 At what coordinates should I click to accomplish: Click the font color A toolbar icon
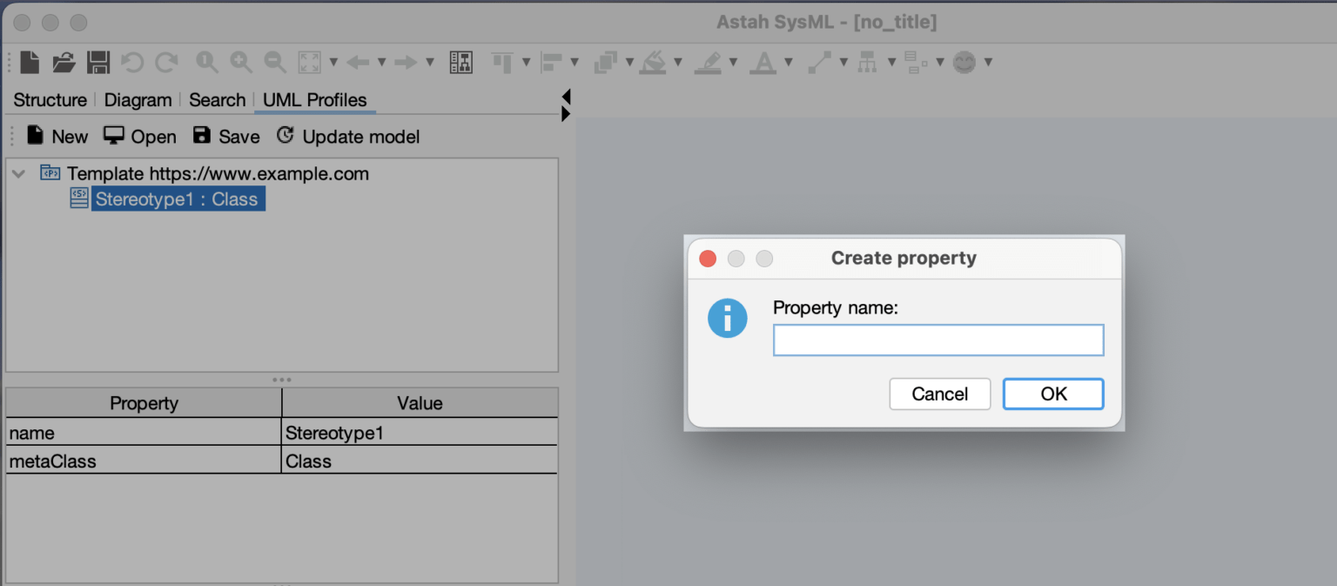tap(762, 61)
